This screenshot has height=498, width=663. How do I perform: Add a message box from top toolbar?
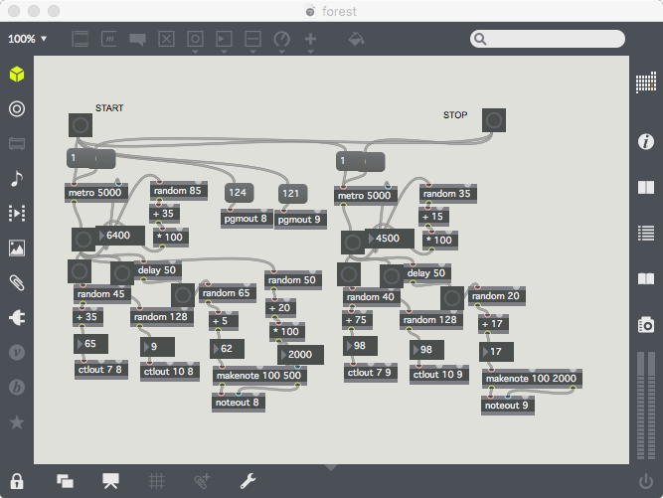click(109, 40)
